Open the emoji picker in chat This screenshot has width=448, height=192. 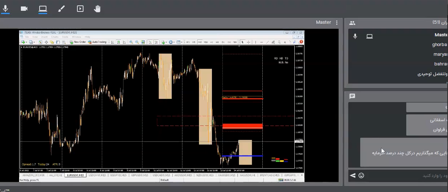[x=361, y=175]
